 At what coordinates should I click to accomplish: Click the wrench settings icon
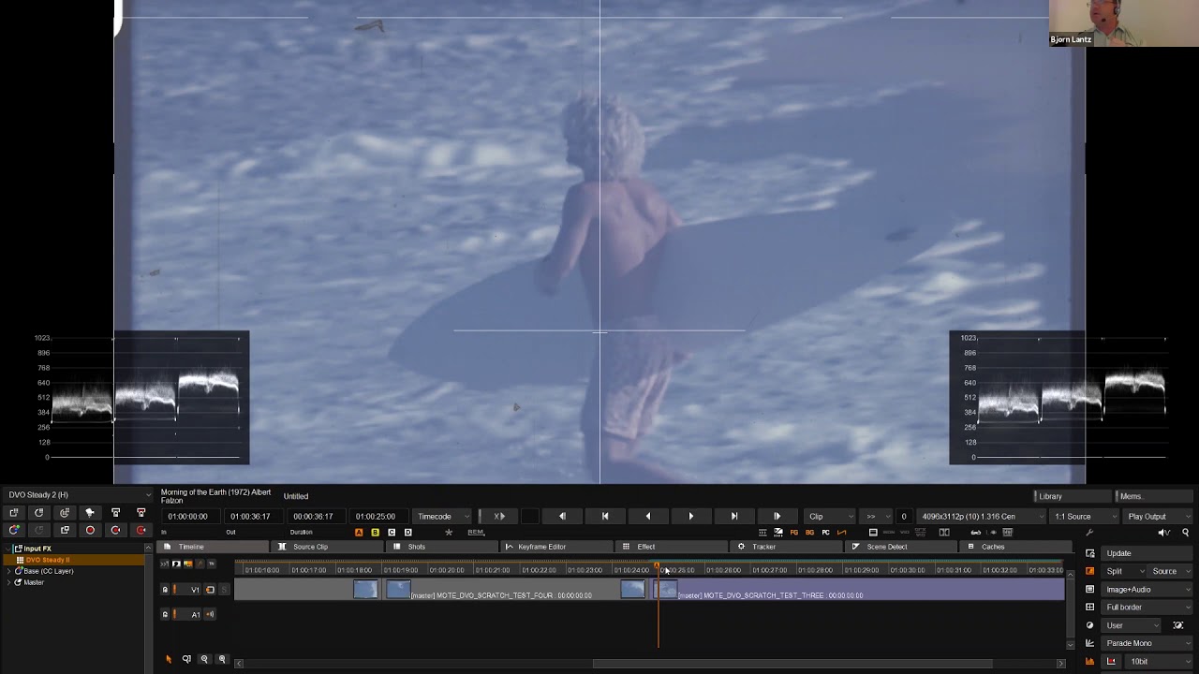pos(1089,533)
